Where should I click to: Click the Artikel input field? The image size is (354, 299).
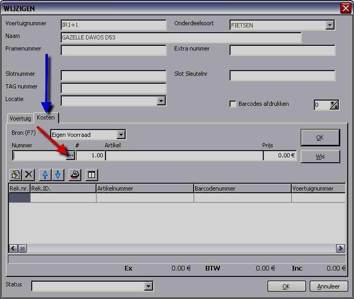point(184,155)
